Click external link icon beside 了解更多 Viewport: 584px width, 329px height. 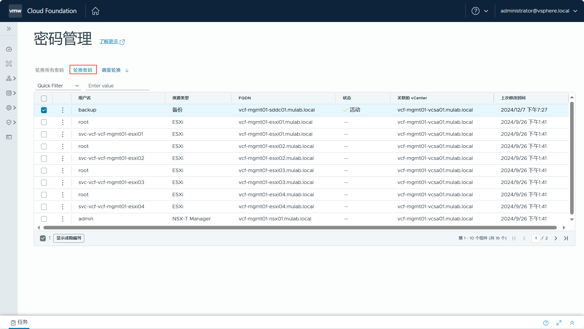point(122,42)
